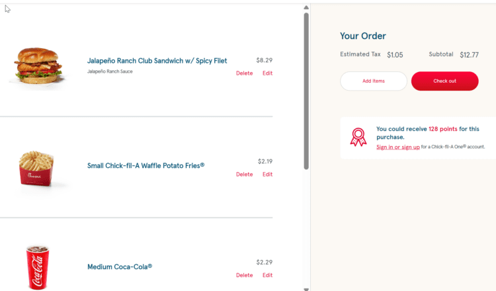Delete the Medium Coca-Cola item
The width and height of the screenshot is (496, 291).
click(x=244, y=275)
